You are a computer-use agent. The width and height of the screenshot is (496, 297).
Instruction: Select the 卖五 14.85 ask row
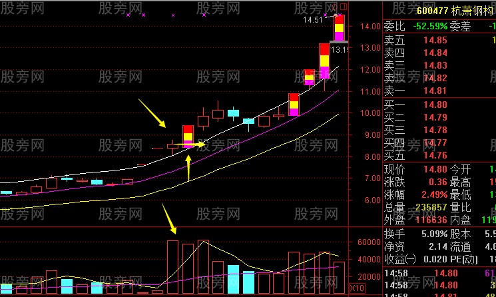(439, 40)
